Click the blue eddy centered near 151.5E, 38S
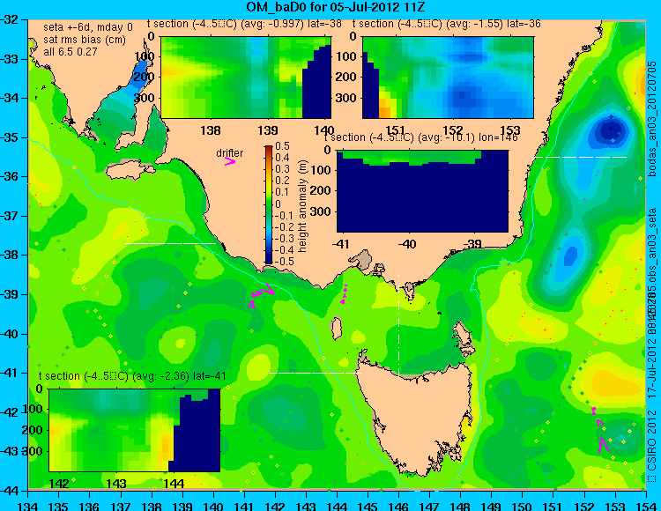This screenshot has height=511, width=661. (x=570, y=255)
